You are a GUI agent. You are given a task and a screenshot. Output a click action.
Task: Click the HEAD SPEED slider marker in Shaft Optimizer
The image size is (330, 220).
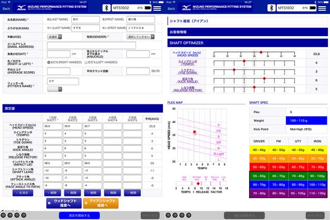pos(261,52)
